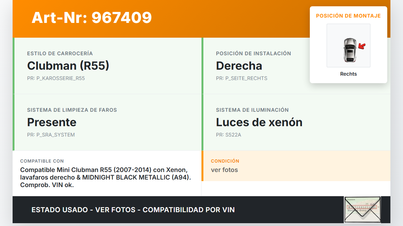Select the Luces de xenón lighting value
Image resolution: width=403 pixels, height=226 pixels.
[x=259, y=122]
